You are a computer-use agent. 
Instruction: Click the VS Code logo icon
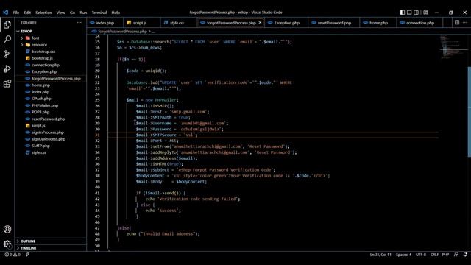click(x=6, y=13)
